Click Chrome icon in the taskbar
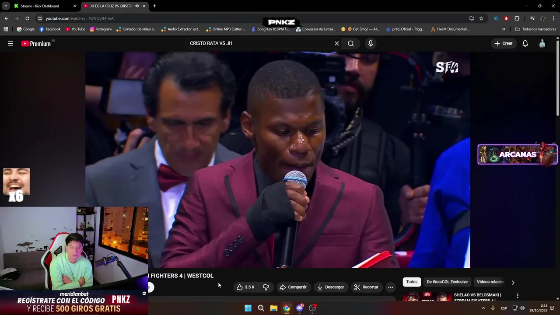 [287, 308]
